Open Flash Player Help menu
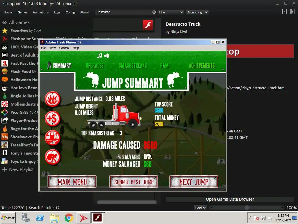 (x=76, y=48)
